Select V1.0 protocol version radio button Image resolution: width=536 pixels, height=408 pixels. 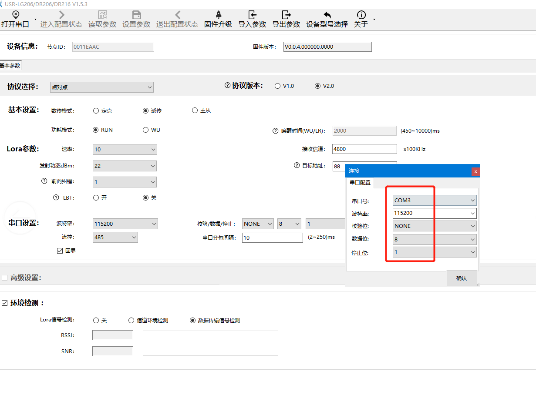pyautogui.click(x=277, y=86)
